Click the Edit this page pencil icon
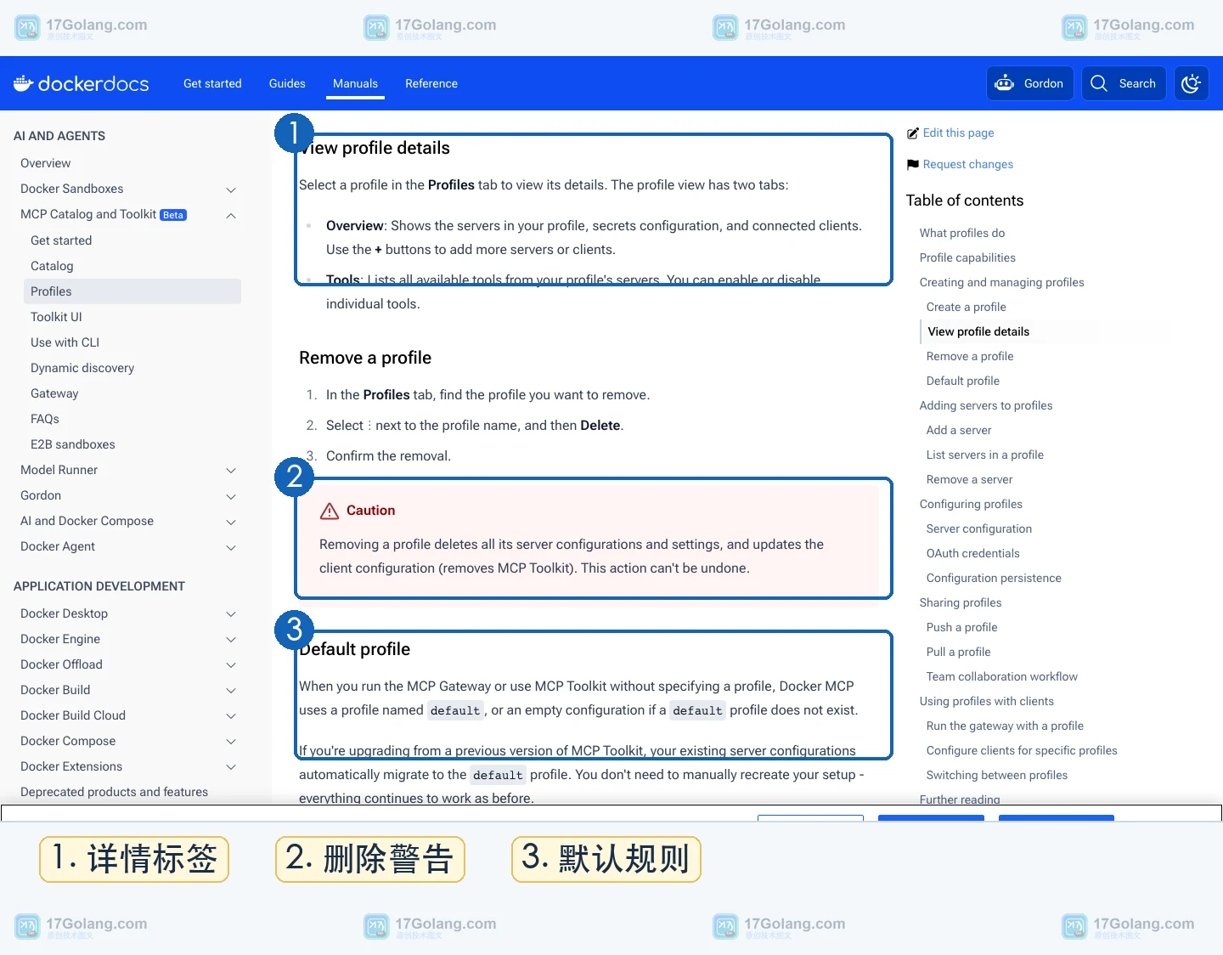Image resolution: width=1223 pixels, height=955 pixels. point(913,133)
